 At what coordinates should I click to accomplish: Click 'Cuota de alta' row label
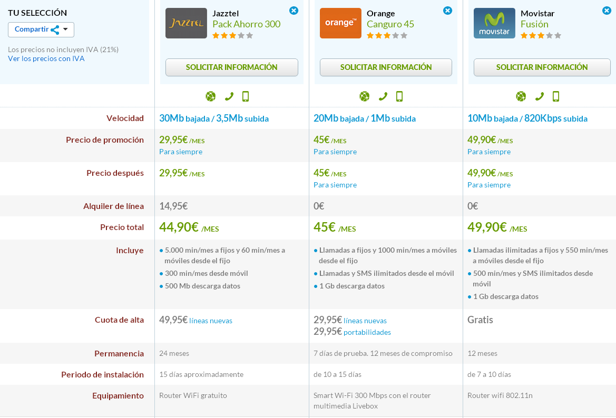click(x=119, y=320)
